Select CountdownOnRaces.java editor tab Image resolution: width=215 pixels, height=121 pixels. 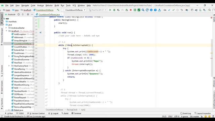click(49, 14)
